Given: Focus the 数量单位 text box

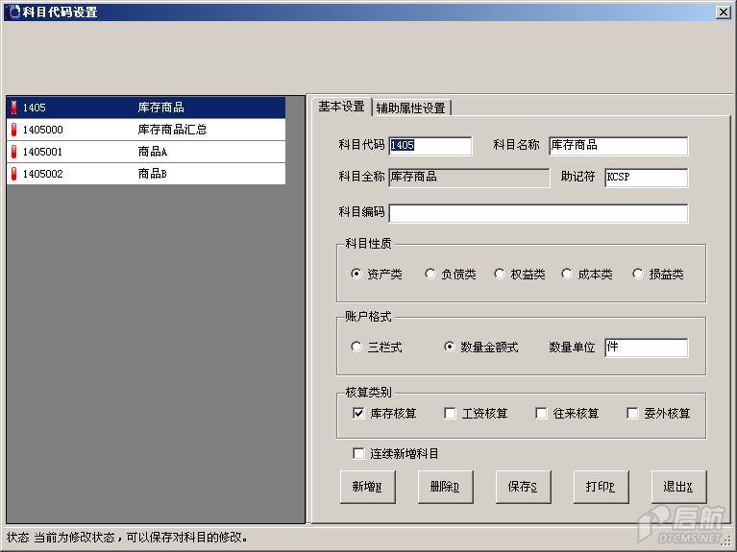Looking at the screenshot, I should pos(646,348).
